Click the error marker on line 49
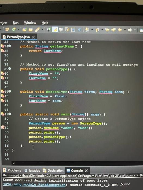 pyautogui.click(x=2, y=114)
